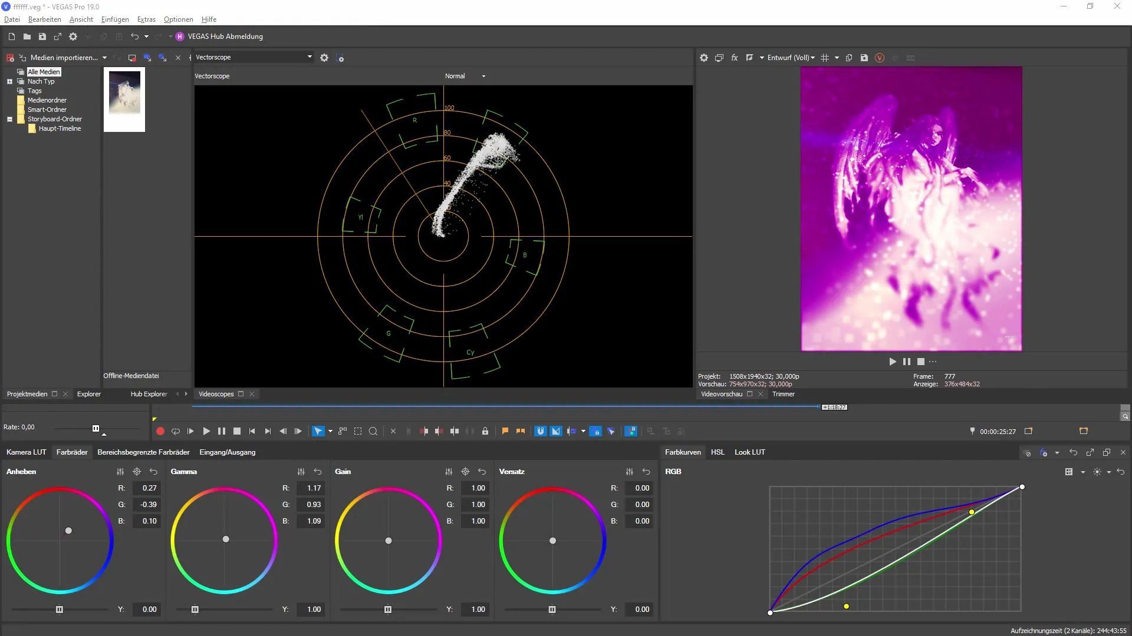
Task: Switch to the Kamera LUT tab
Action: (26, 452)
